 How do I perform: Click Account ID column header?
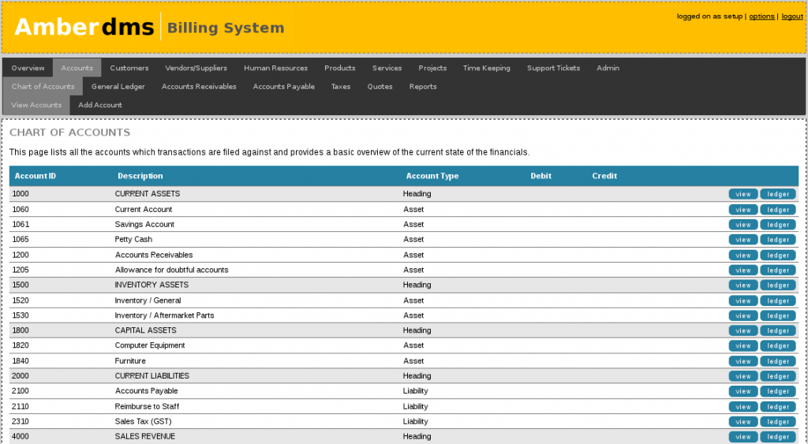point(35,176)
